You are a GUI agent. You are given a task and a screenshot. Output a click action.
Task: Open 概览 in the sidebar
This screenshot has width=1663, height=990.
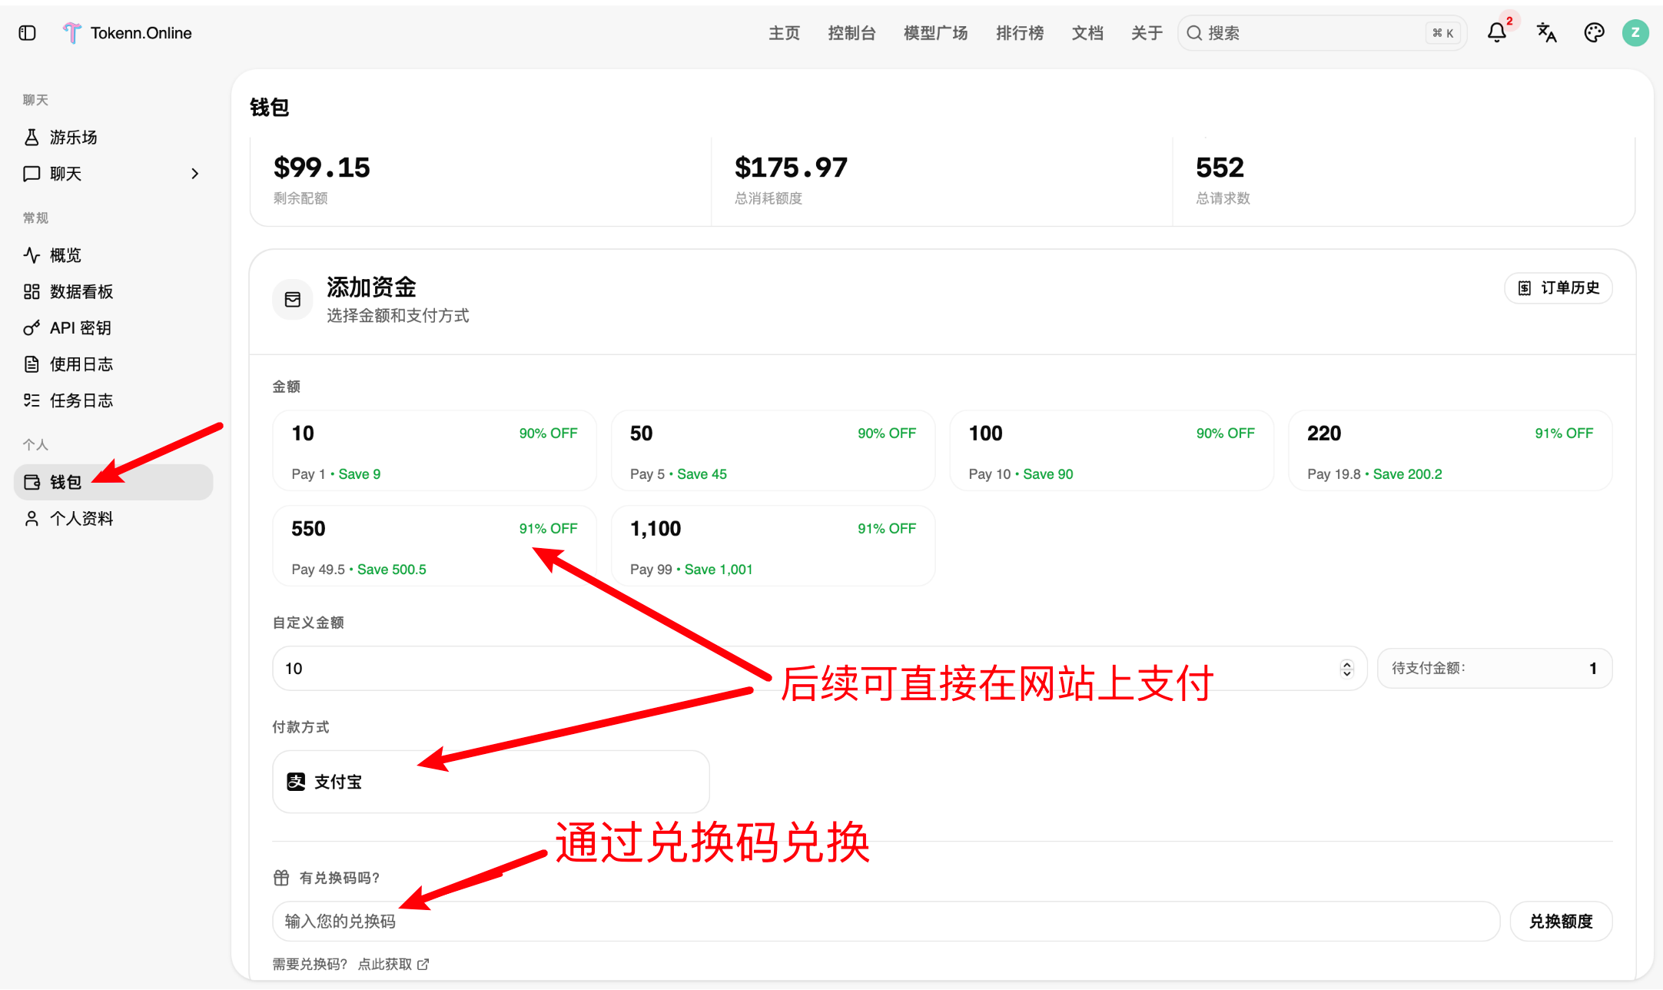pyautogui.click(x=114, y=255)
